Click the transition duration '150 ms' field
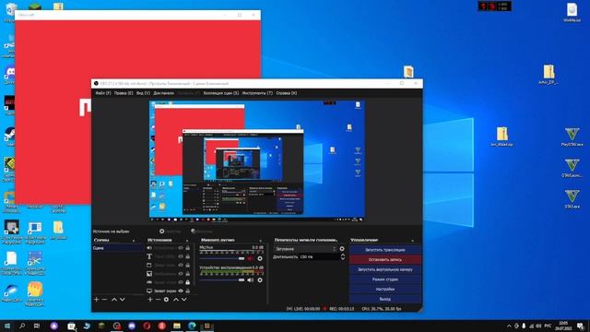590x332 pixels. [318, 256]
